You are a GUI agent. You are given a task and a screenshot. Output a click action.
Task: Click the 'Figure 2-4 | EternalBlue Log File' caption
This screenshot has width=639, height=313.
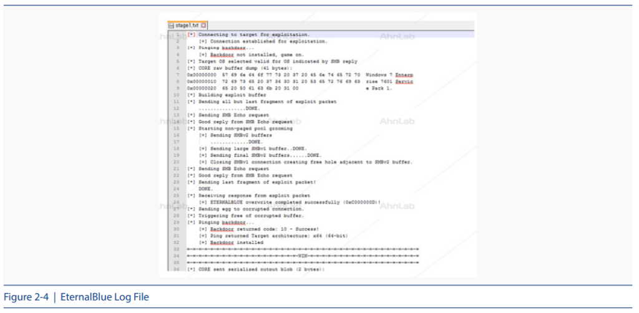pyautogui.click(x=77, y=297)
